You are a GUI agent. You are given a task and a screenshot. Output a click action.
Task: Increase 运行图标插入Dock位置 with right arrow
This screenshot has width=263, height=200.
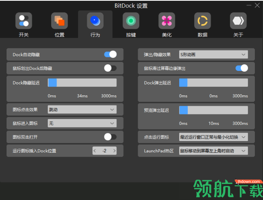coord(114,151)
